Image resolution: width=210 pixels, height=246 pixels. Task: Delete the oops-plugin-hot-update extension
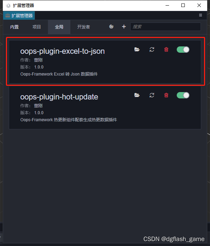[166, 95]
